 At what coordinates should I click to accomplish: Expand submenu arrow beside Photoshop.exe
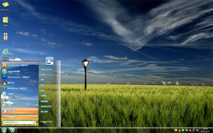(x=35, y=77)
